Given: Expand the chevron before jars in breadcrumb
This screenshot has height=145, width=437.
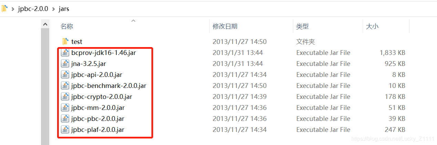Looking at the screenshot, I should pos(53,9).
